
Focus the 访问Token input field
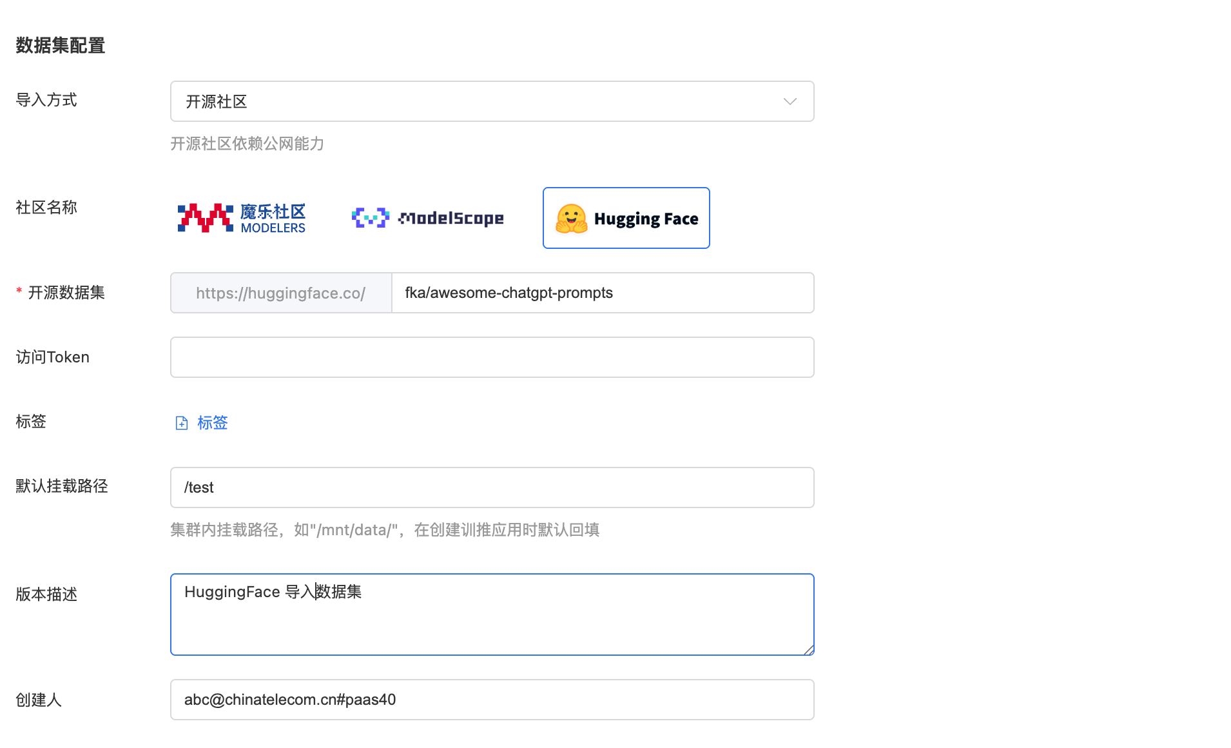pyautogui.click(x=492, y=357)
